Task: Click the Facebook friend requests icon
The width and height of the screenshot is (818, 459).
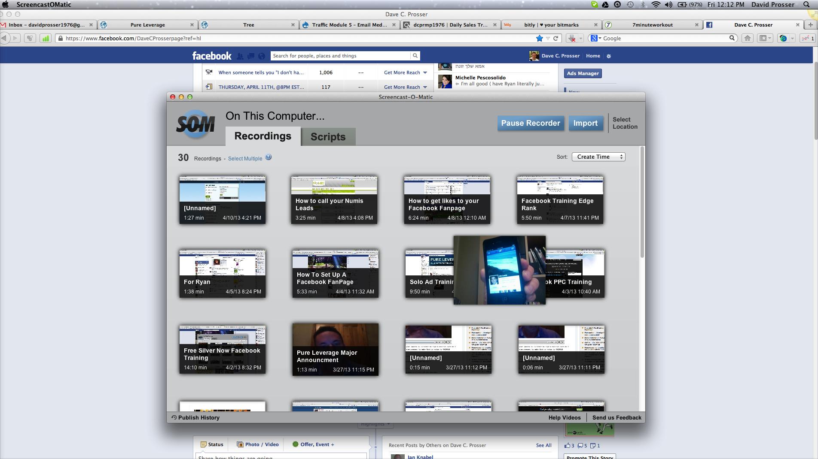Action: pyautogui.click(x=239, y=56)
